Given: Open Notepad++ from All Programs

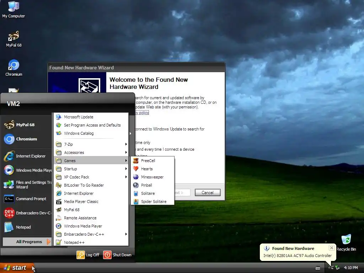Looking at the screenshot, I should point(91,242).
